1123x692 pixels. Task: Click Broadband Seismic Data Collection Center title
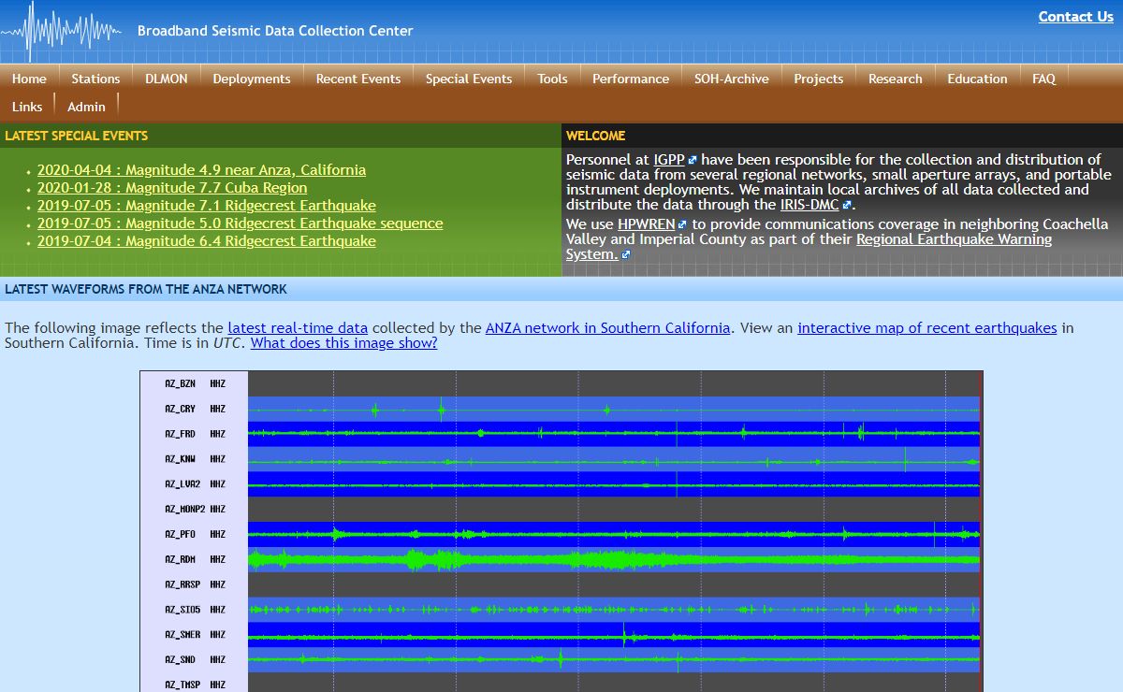(x=275, y=31)
